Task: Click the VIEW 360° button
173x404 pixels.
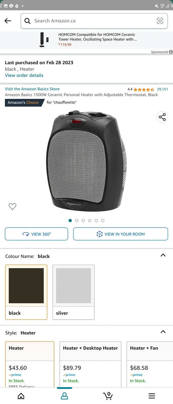Action: pyautogui.click(x=36, y=234)
